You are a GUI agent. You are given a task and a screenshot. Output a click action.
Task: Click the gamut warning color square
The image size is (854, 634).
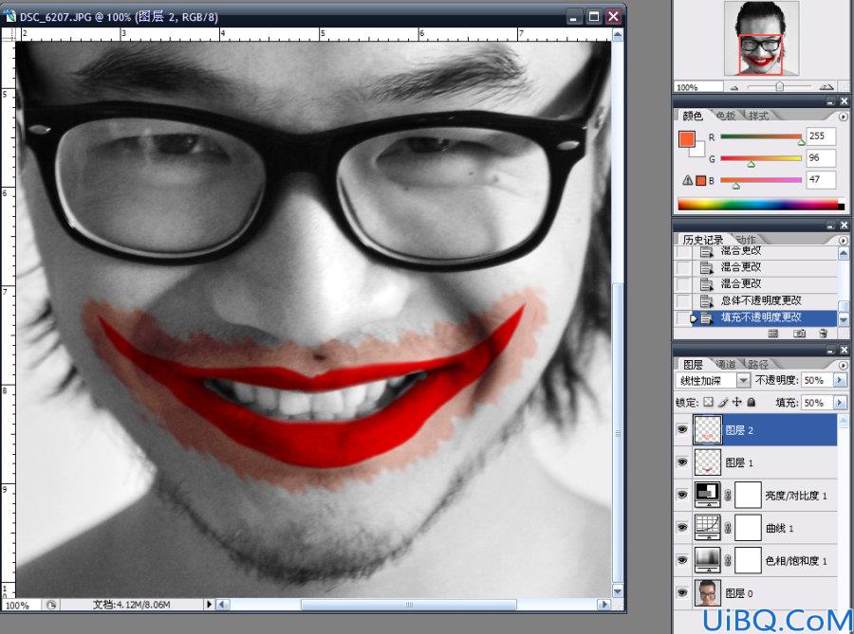(701, 180)
